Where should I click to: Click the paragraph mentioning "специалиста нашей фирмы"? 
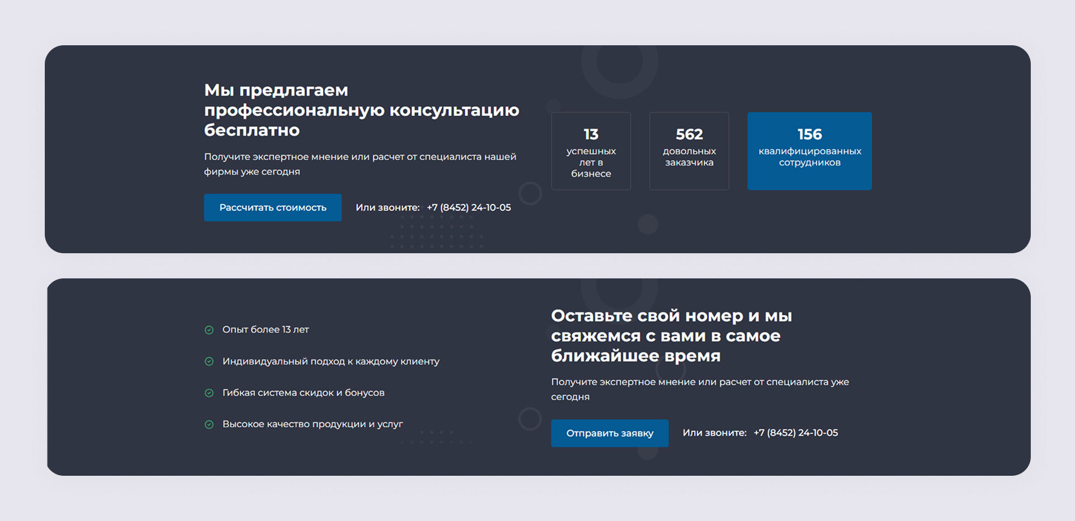[359, 164]
